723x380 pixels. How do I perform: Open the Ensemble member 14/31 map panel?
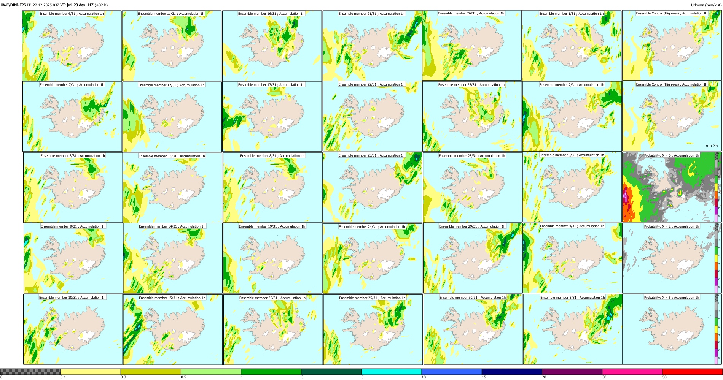pyautogui.click(x=173, y=258)
